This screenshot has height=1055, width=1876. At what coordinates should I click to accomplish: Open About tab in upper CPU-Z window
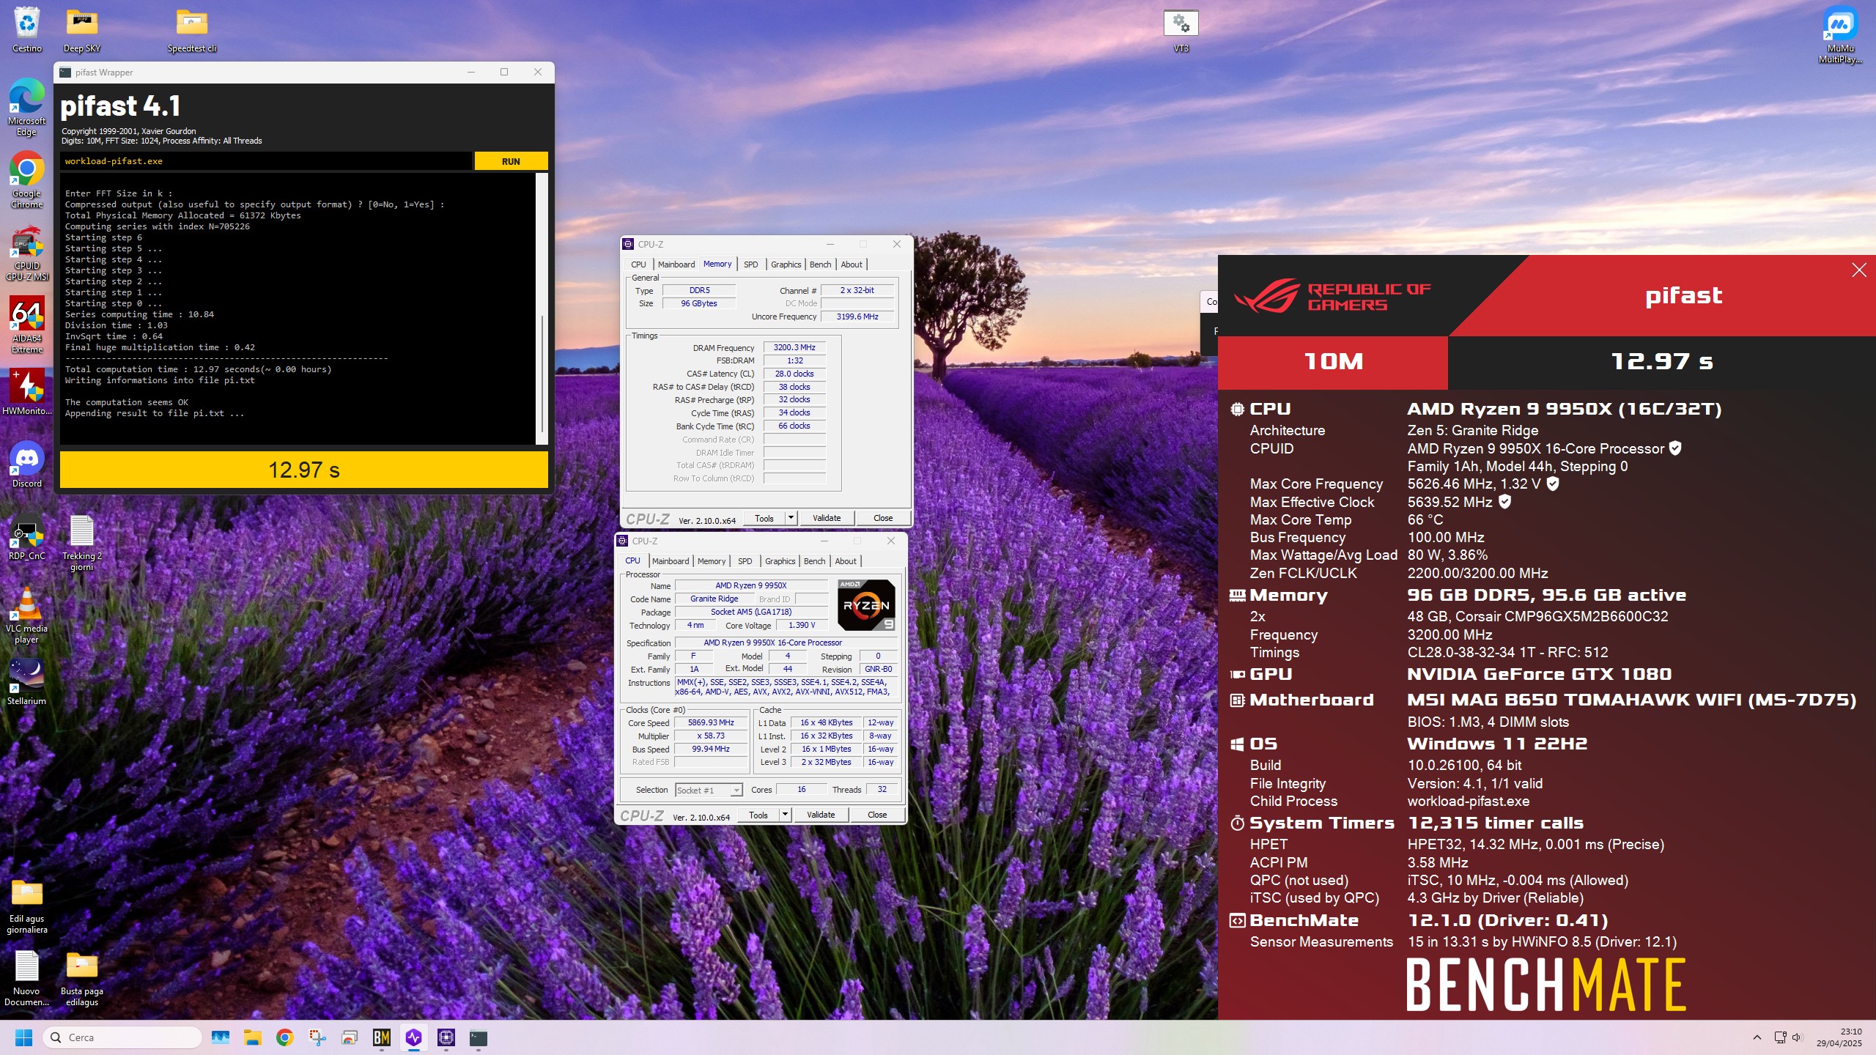tap(851, 264)
